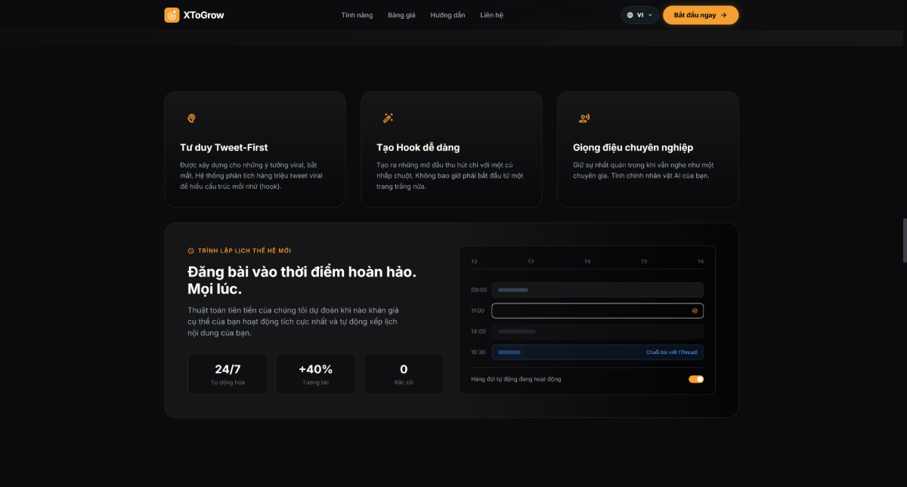Click the T6 column header in the scheduler
The image size is (907, 487).
700,261
